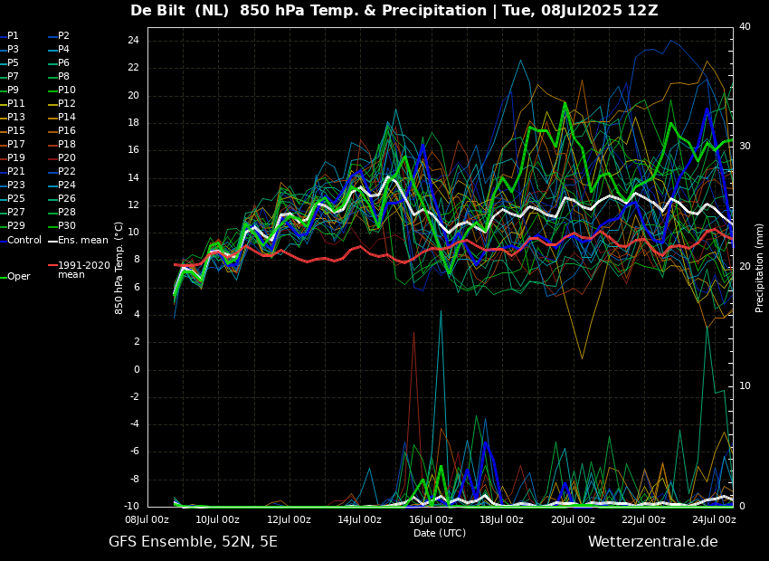Select the P10 legend entry
The width and height of the screenshot is (769, 561).
pos(62,90)
